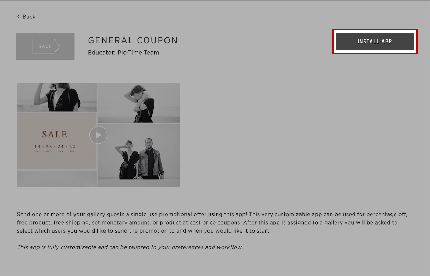This screenshot has height=276, width=430.
Task: Install the General Coupon app
Action: [375, 42]
